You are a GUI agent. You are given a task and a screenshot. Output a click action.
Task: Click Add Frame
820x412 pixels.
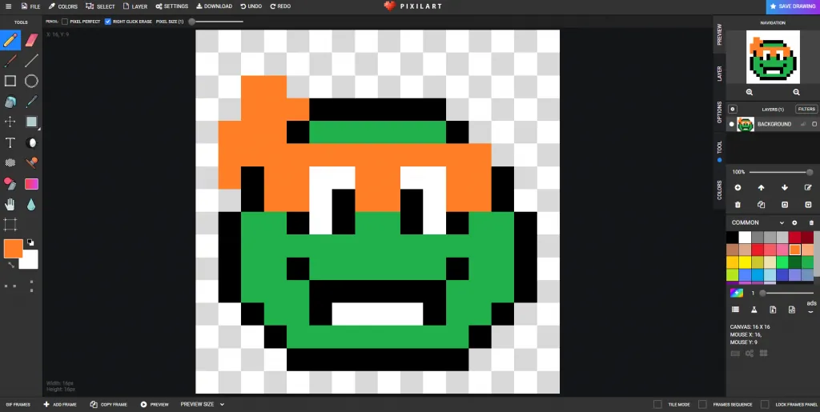coord(60,404)
